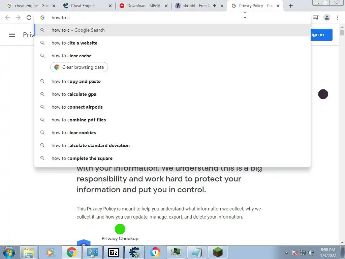Choose 'how to cite a website' suggestion
The image size is (345, 259).
coord(172,43)
